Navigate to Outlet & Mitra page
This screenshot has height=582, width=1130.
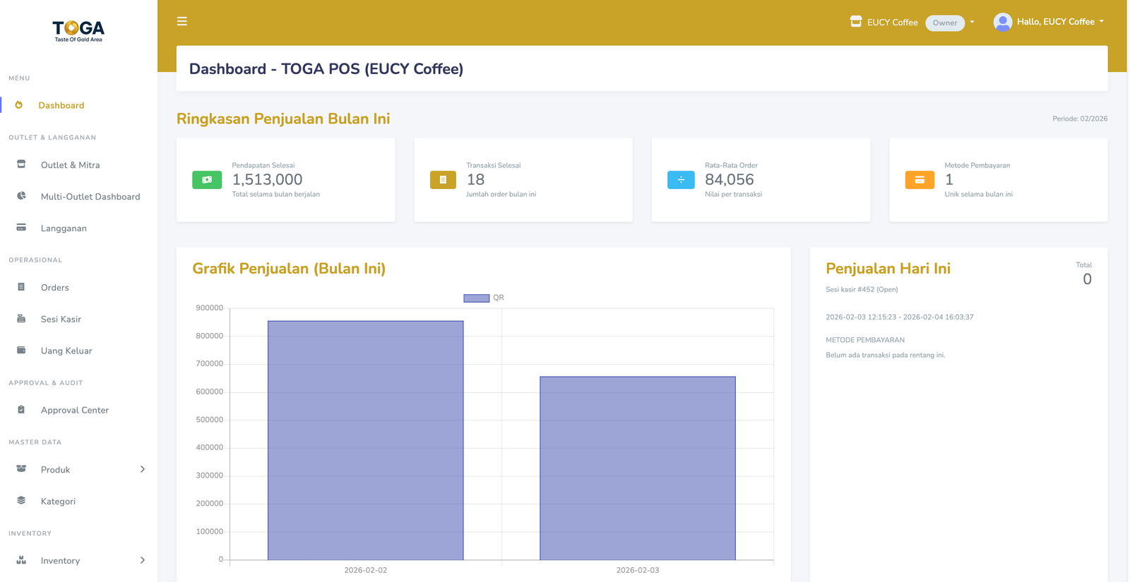(70, 165)
